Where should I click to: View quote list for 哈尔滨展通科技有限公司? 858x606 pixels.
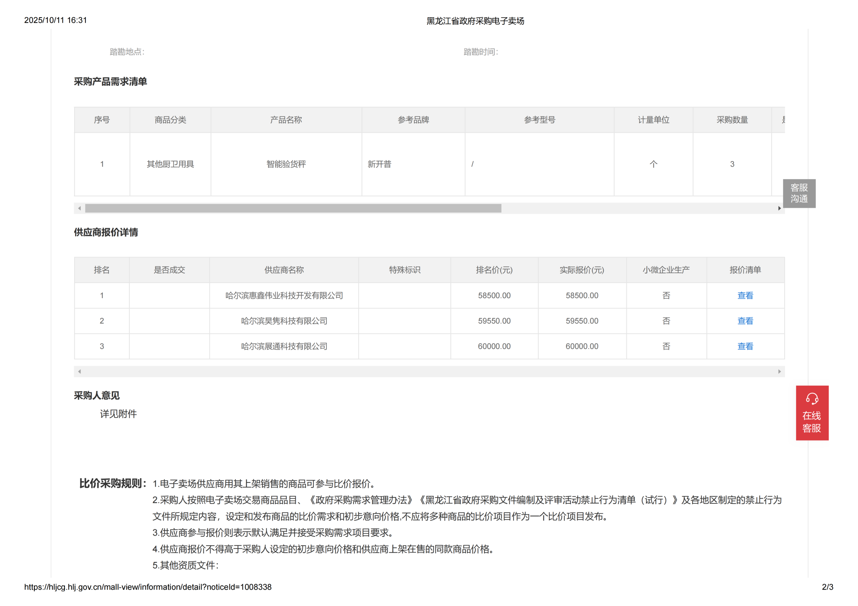(745, 346)
